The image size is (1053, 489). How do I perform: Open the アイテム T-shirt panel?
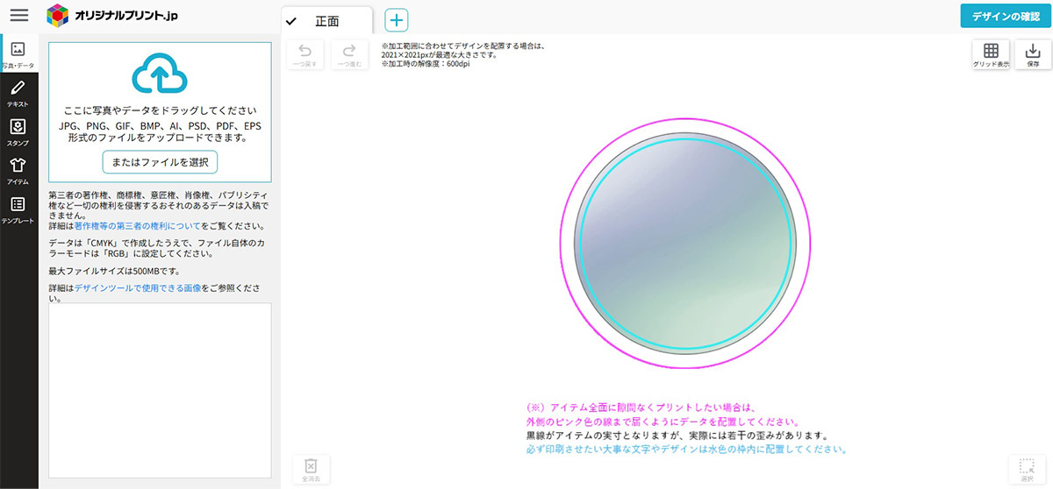click(18, 170)
